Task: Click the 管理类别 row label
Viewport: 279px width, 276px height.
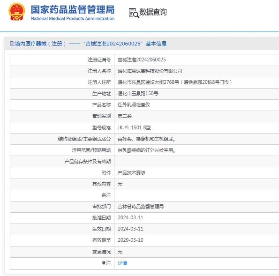Action: click(101, 116)
